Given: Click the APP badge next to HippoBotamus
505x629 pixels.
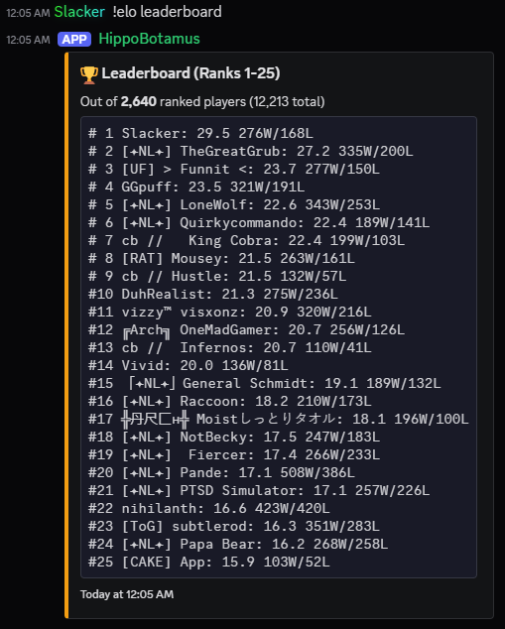Looking at the screenshot, I should (x=74, y=40).
